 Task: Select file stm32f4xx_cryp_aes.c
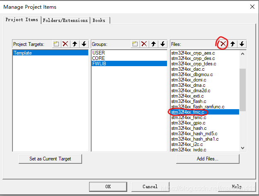(x=205, y=53)
